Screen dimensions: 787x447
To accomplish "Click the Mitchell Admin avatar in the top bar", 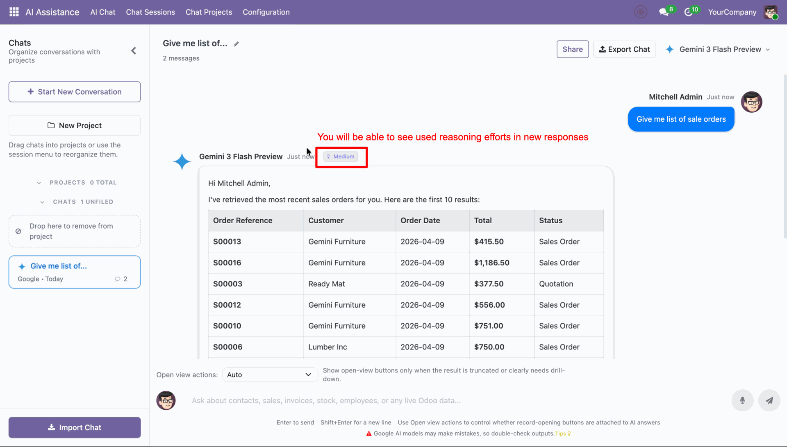I will tap(771, 12).
